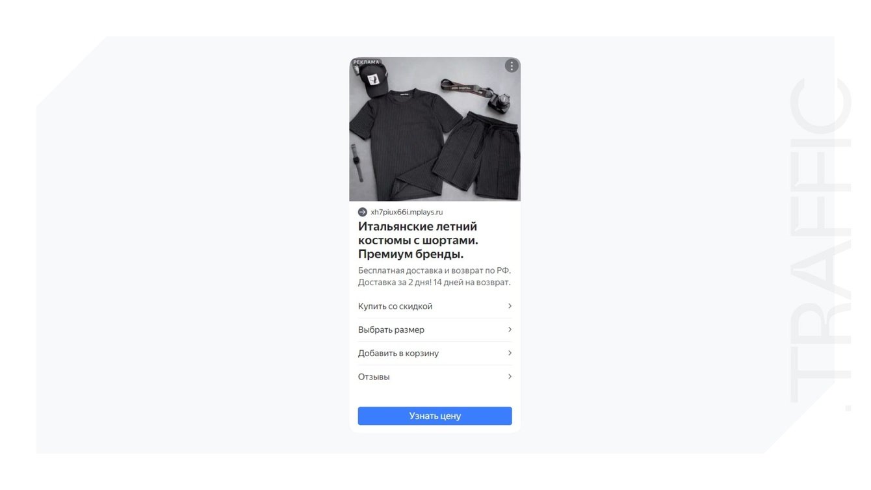Expand the chevron next to Купить со скидкой
Image resolution: width=871 pixels, height=490 pixels.
point(510,306)
